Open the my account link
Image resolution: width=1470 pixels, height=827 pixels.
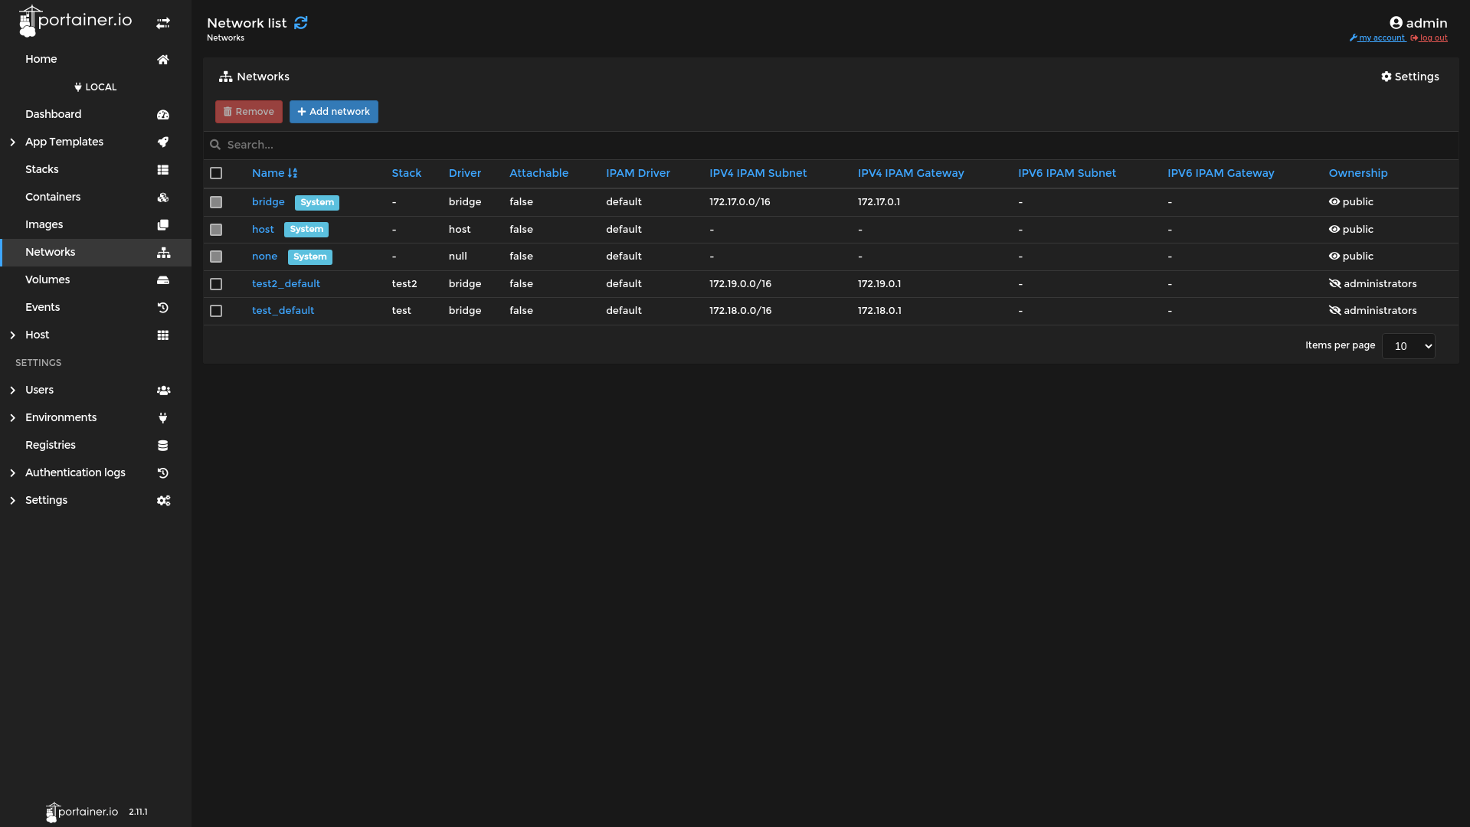click(1377, 38)
